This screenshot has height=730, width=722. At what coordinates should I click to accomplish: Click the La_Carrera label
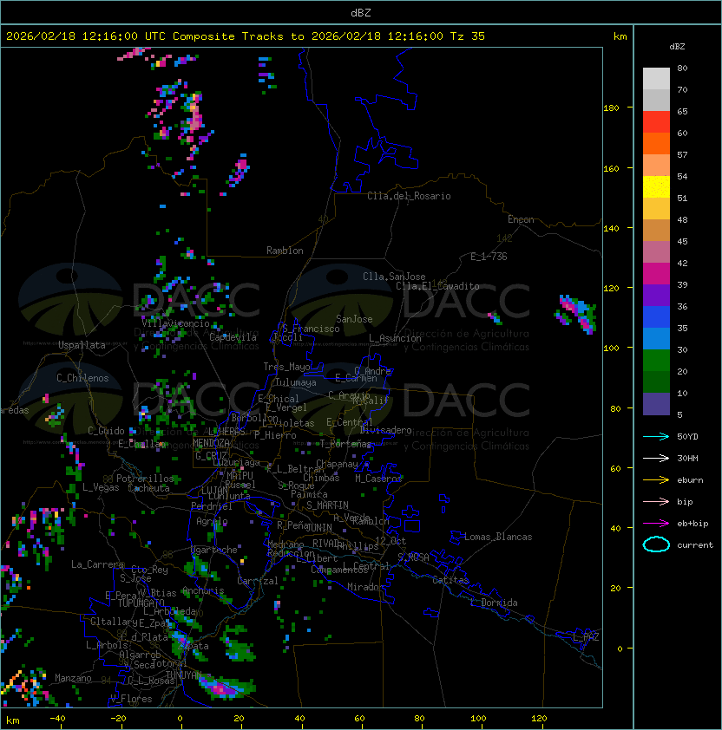tap(97, 564)
